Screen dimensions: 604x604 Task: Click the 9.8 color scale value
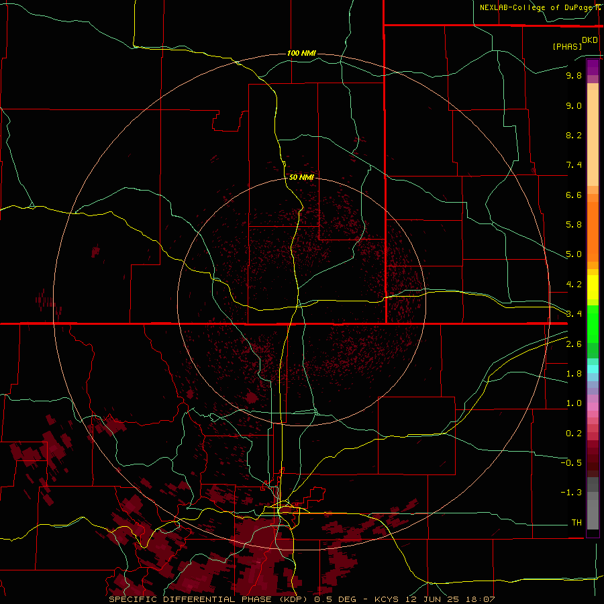[x=574, y=75]
